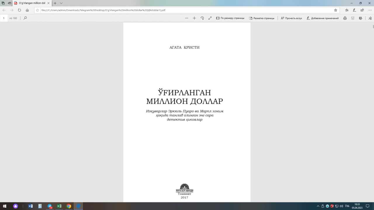The height and width of the screenshot is (210, 374).
Task: Click the Save as icon in PDF toolbar
Action: pyautogui.click(x=361, y=18)
